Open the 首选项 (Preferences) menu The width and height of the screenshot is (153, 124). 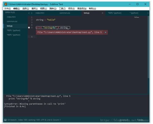(x=82, y=9)
